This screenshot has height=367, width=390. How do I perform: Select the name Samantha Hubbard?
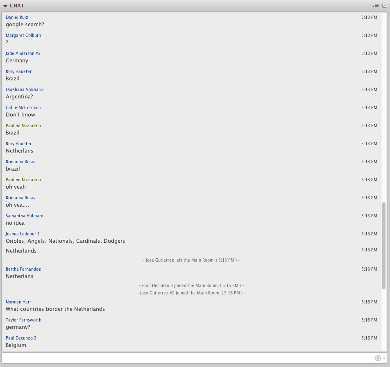tap(25, 216)
